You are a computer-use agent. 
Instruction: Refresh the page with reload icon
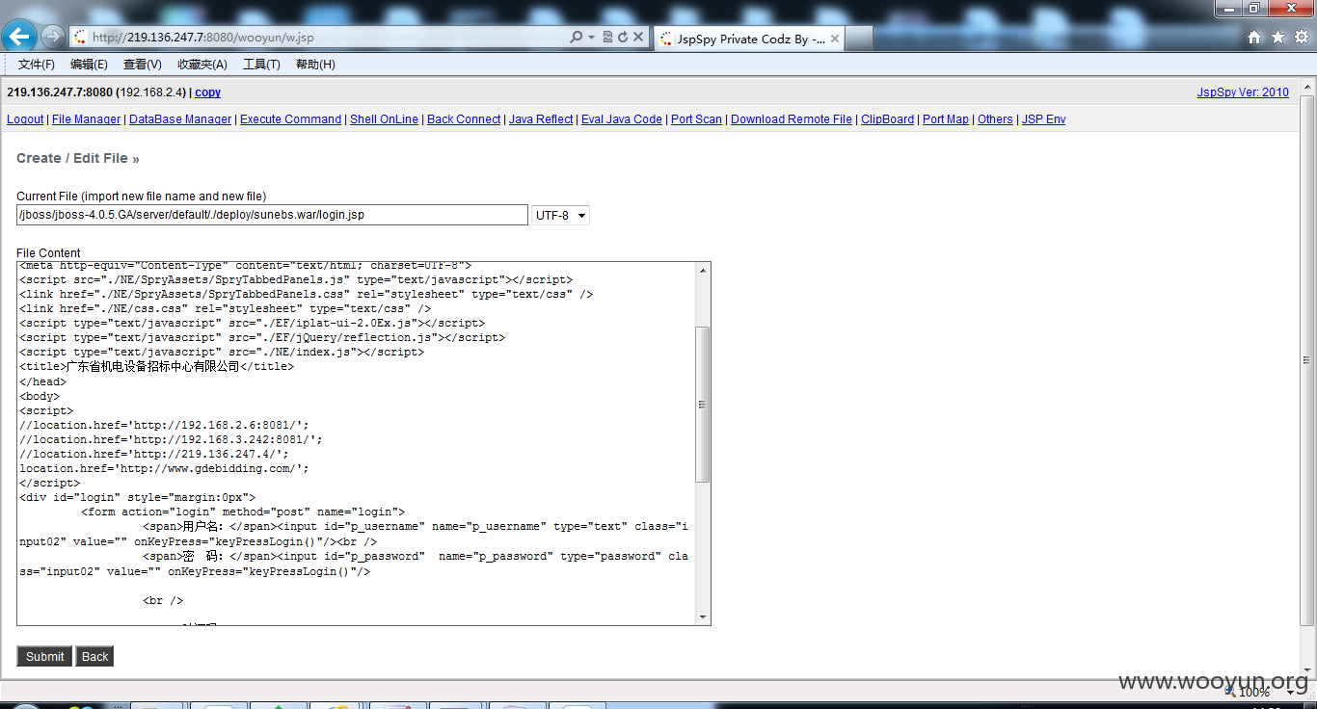(623, 38)
